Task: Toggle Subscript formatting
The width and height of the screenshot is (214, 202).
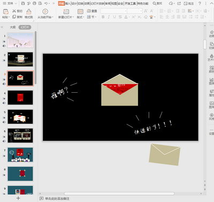Action: [140, 17]
